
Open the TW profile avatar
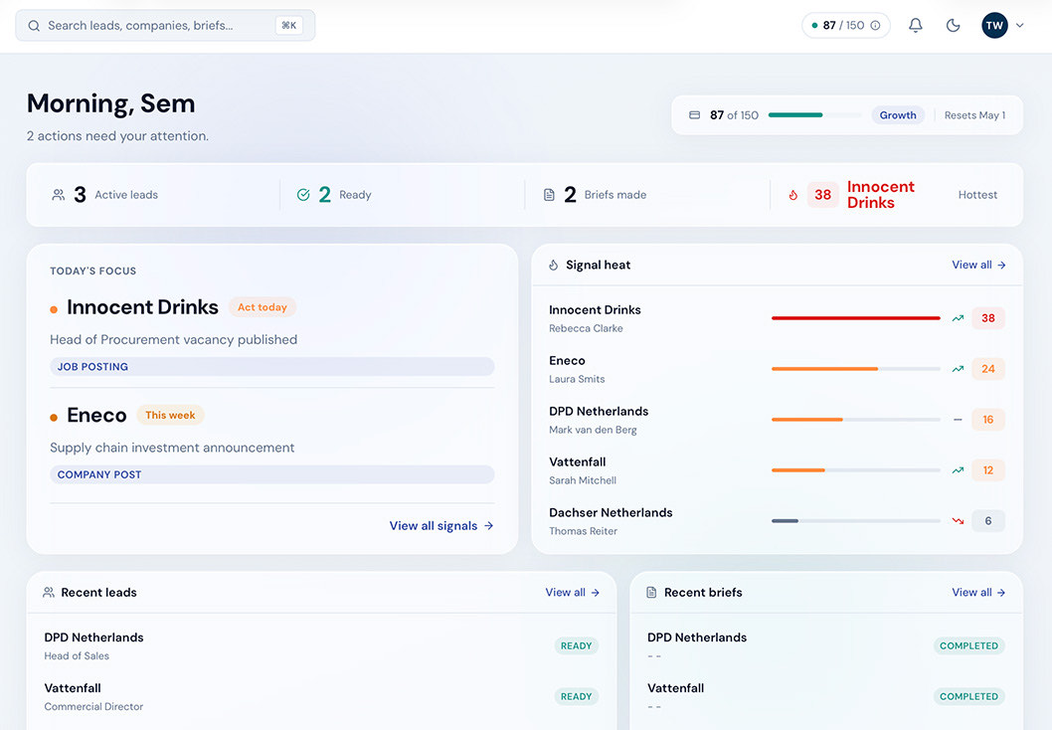pyautogui.click(x=994, y=26)
